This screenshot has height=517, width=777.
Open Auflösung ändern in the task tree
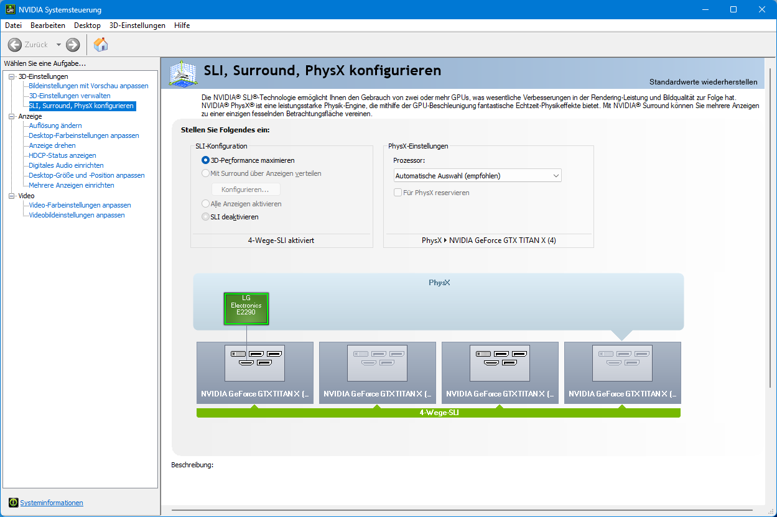tap(55, 126)
